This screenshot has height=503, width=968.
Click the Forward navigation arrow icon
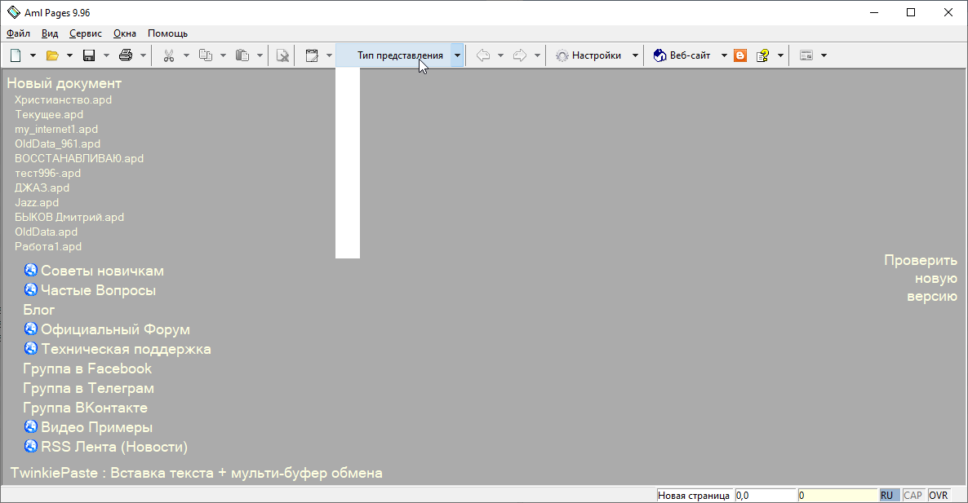520,55
